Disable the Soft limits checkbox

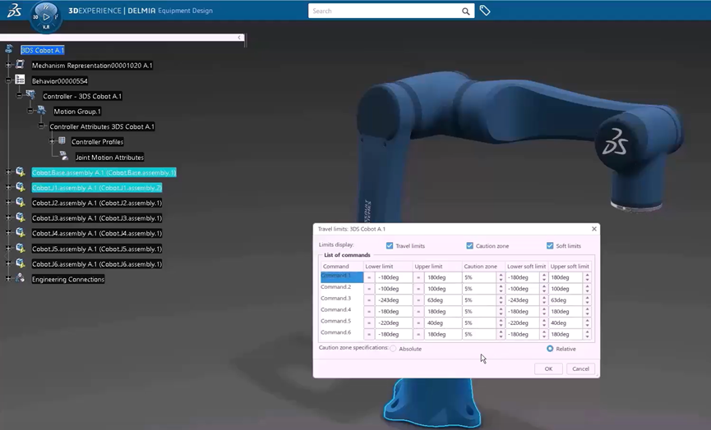(550, 246)
